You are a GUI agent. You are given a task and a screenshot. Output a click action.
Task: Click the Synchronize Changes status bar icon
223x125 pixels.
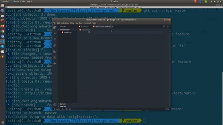(x=63, y=109)
